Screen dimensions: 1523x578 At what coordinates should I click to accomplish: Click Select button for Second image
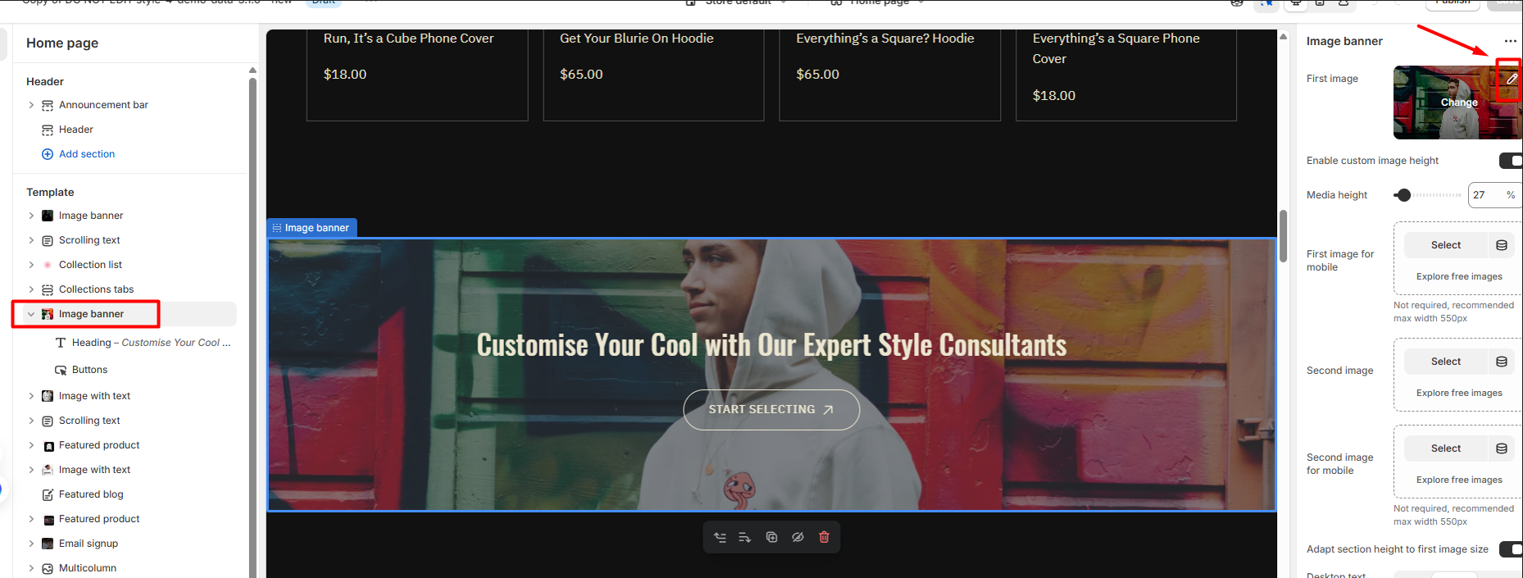point(1446,362)
